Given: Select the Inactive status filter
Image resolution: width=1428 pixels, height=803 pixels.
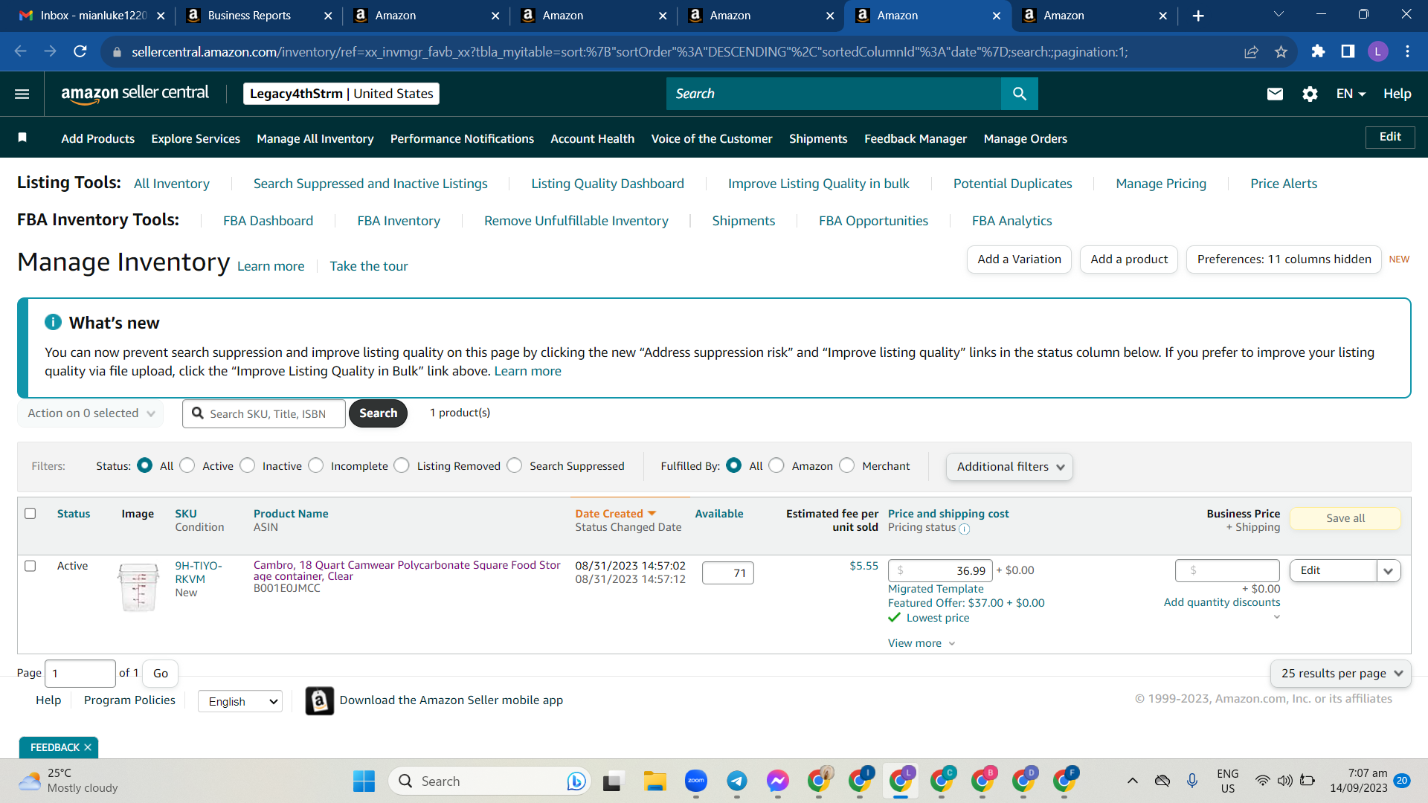Looking at the screenshot, I should pyautogui.click(x=248, y=465).
